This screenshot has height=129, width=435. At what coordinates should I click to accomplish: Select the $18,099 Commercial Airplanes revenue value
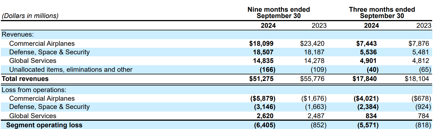click(261, 43)
